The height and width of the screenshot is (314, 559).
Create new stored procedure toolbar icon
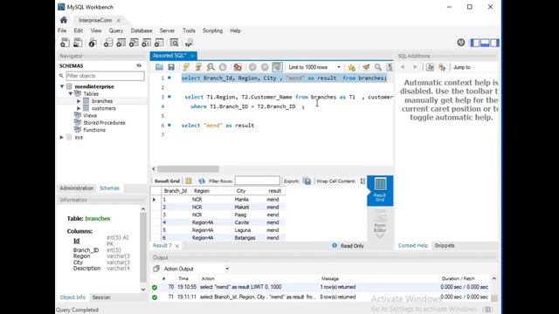coord(146,43)
